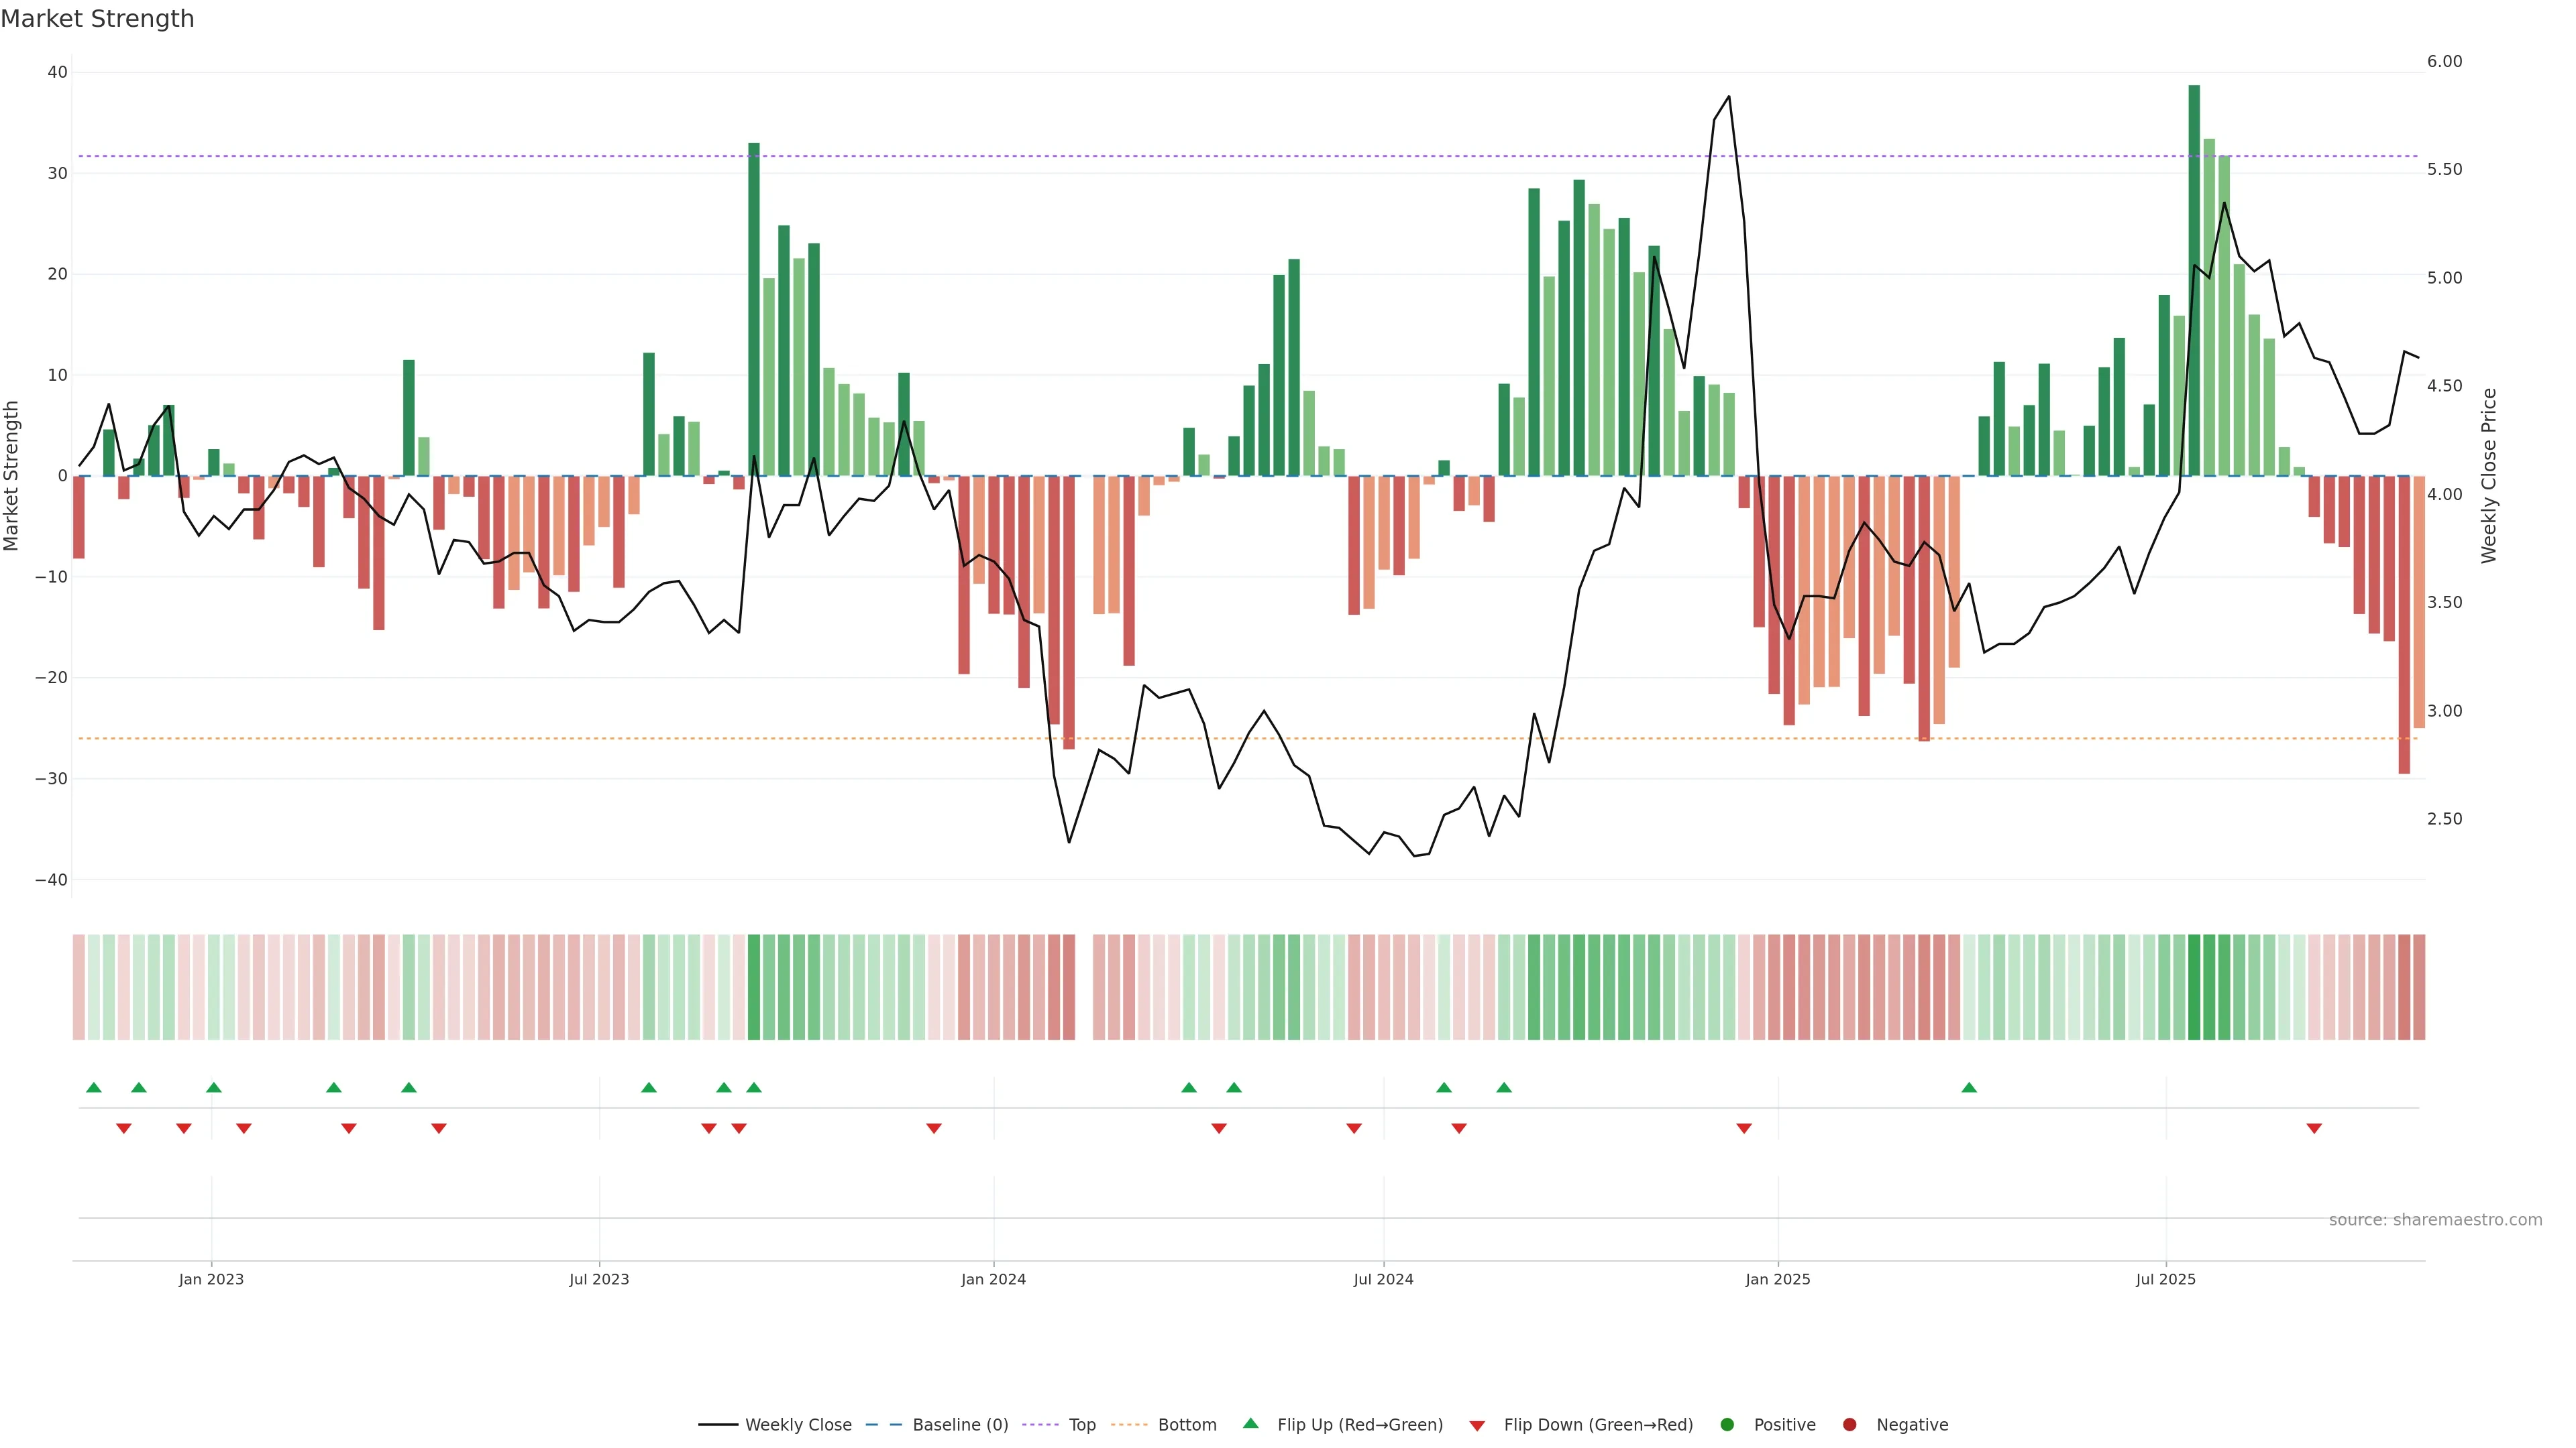The width and height of the screenshot is (2576, 1448).
Task: Click the flip-up marker between Jan 2025 and Jul 2025
Action: click(x=1969, y=1087)
